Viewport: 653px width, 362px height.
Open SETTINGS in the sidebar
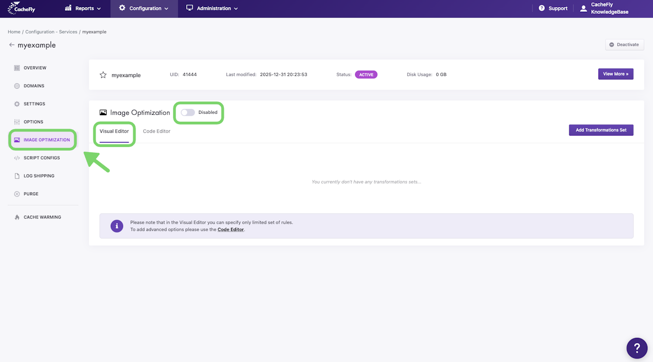pyautogui.click(x=35, y=104)
